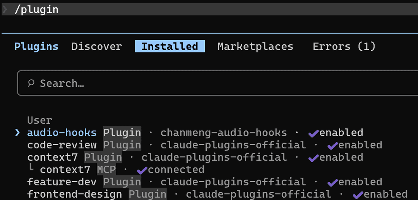Screen dimensions: 418x200
Task: Click the audio-hooks enabled checkmark
Action: point(313,133)
